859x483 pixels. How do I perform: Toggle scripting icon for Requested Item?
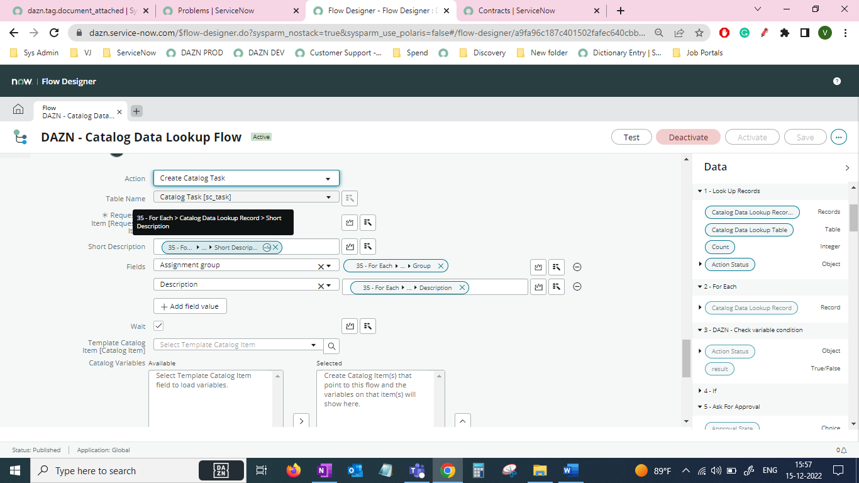350,222
